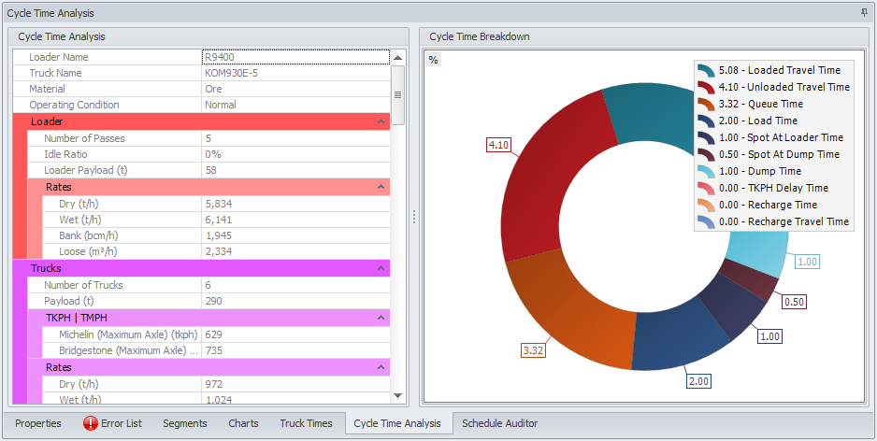Click the Unloaded Travel Time legend icon

(x=707, y=88)
